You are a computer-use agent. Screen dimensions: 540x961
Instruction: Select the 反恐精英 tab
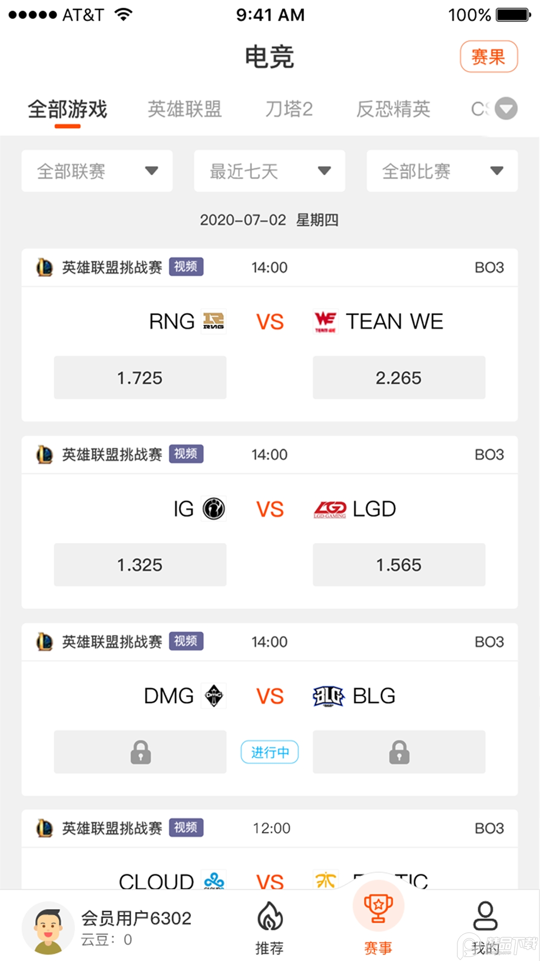[x=393, y=109]
